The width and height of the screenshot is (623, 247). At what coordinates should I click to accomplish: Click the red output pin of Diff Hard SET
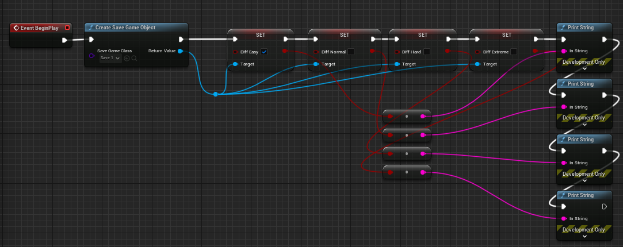click(448, 51)
